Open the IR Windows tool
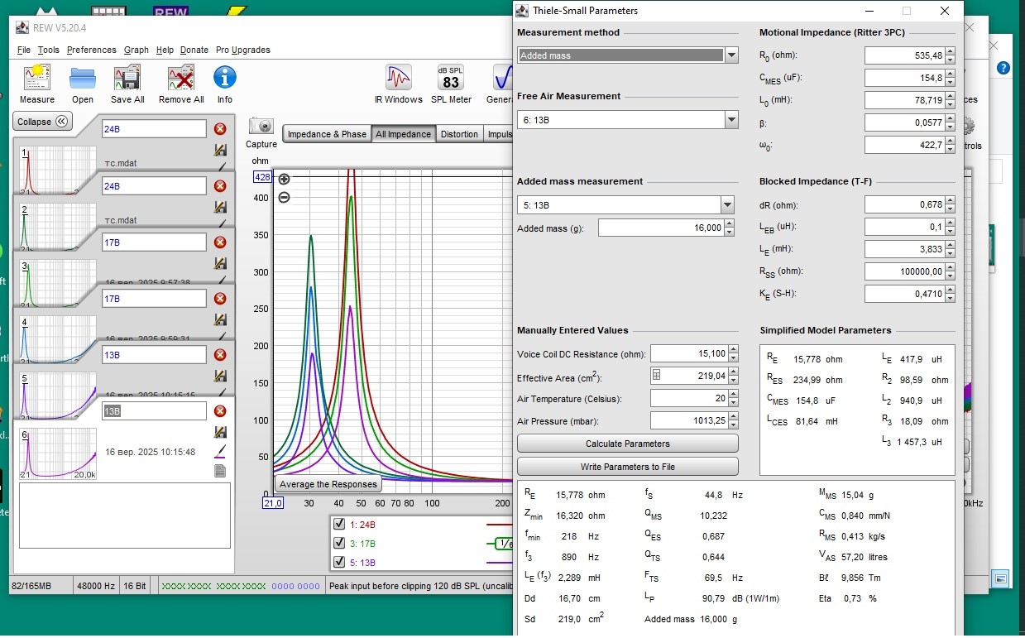The width and height of the screenshot is (1025, 638). click(398, 79)
